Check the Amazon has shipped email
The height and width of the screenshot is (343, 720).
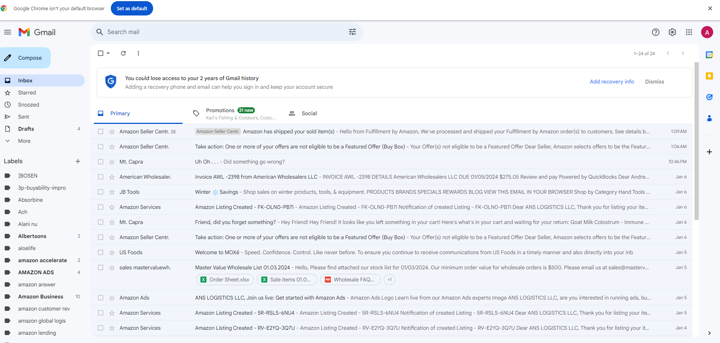coord(101,131)
